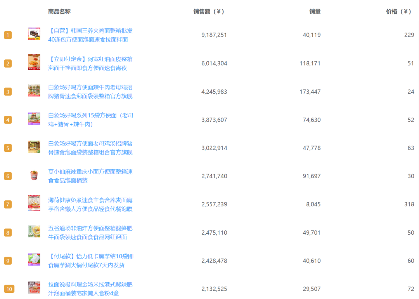This screenshot has height=299, width=419.
Task: Open the 阿宽红油面皮 product image
Action: coord(34,62)
